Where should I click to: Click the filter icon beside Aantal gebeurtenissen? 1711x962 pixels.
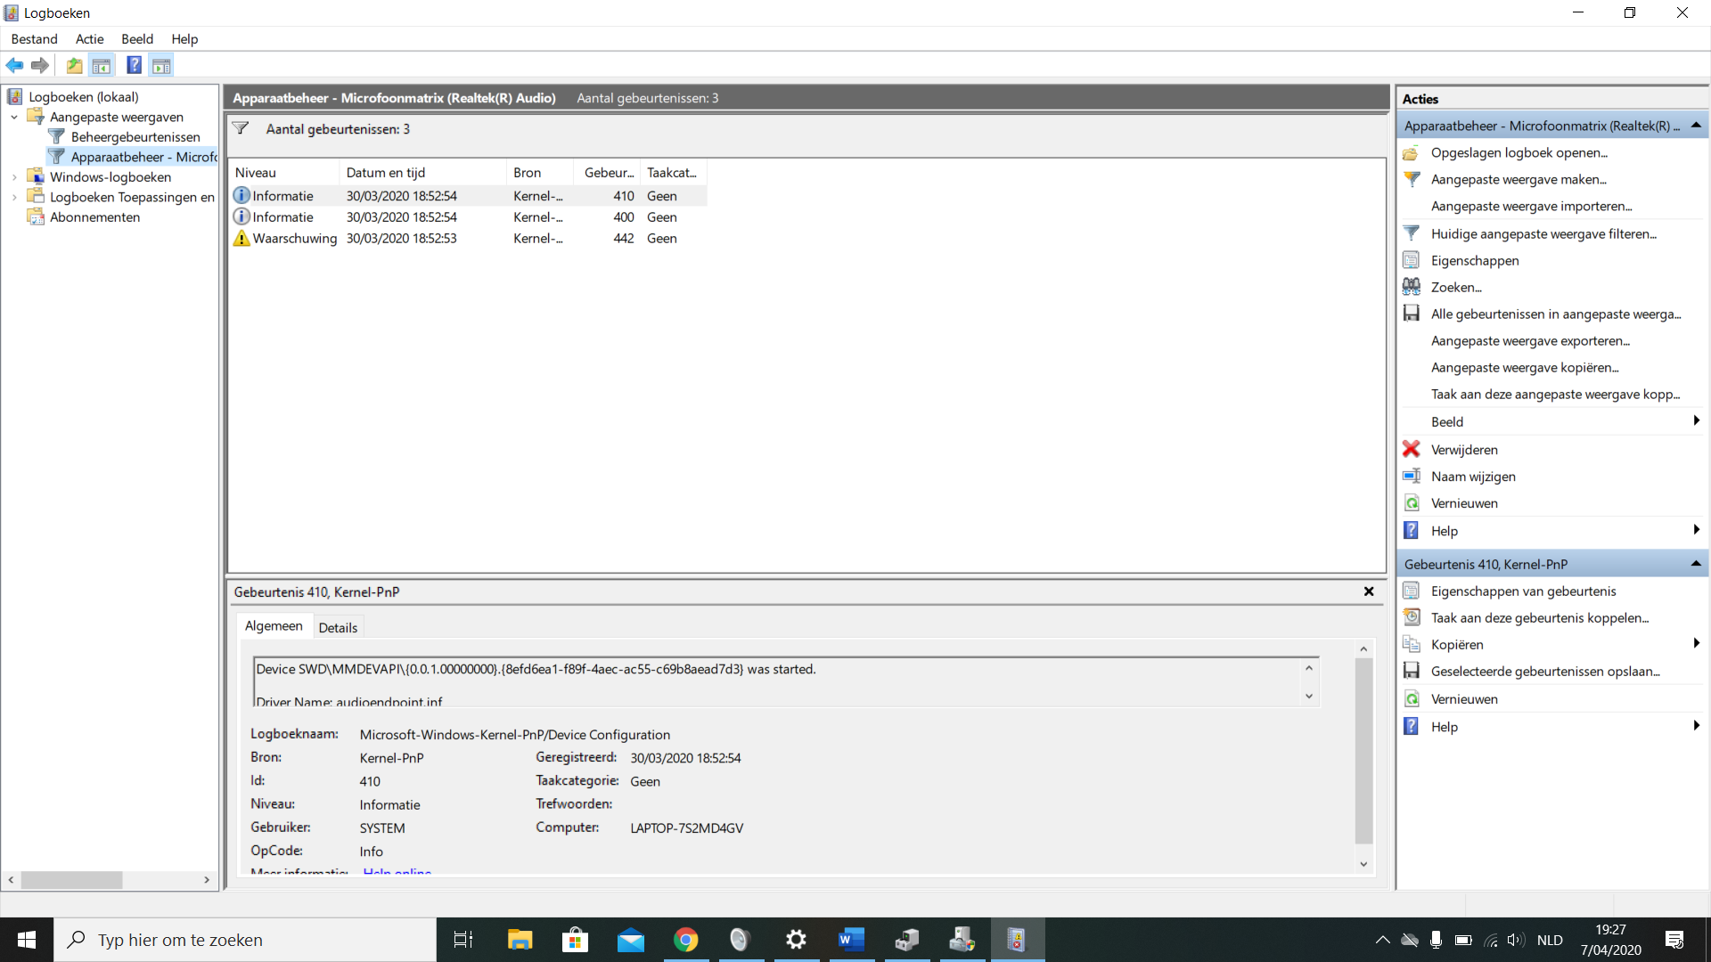click(x=241, y=128)
